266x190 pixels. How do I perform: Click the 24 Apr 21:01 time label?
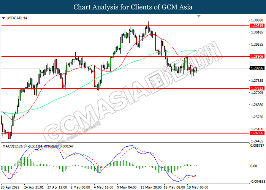[x=34, y=187]
